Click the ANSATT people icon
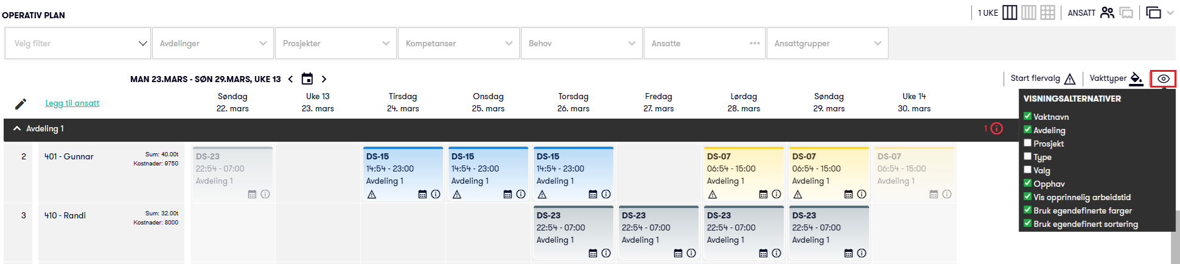Image resolution: width=1180 pixels, height=264 pixels. 1107,13
